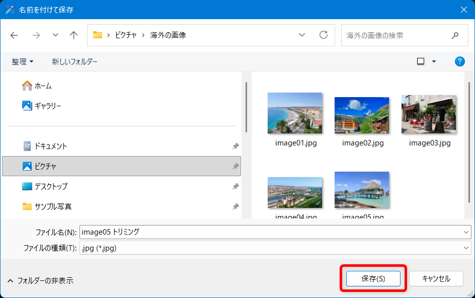
Task: Click the pin icon beside サンプル写真
Action: pyautogui.click(x=235, y=206)
